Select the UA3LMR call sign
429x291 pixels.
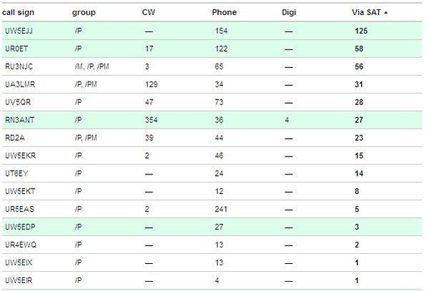[20, 84]
